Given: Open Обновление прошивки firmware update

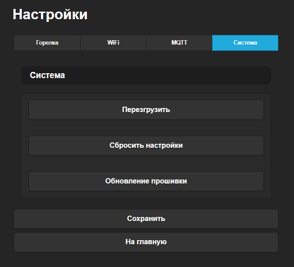Looking at the screenshot, I should click(x=146, y=181).
